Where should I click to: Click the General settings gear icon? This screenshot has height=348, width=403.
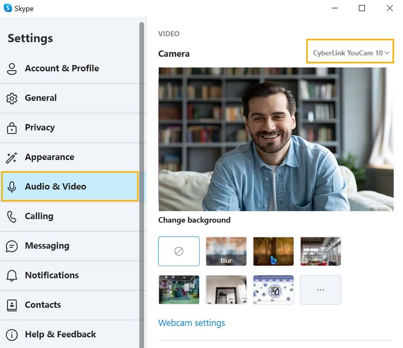[x=12, y=98]
